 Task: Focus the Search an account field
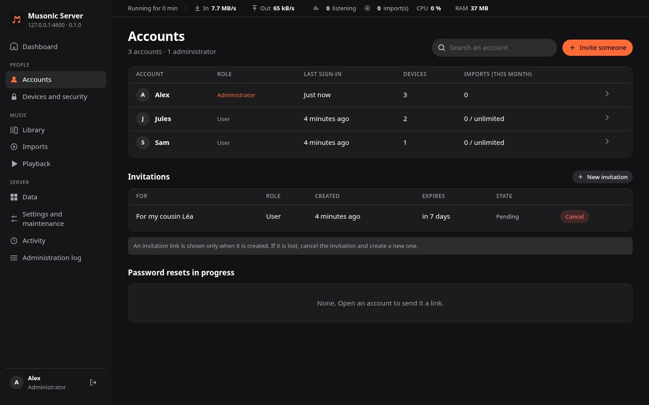[x=494, y=48]
